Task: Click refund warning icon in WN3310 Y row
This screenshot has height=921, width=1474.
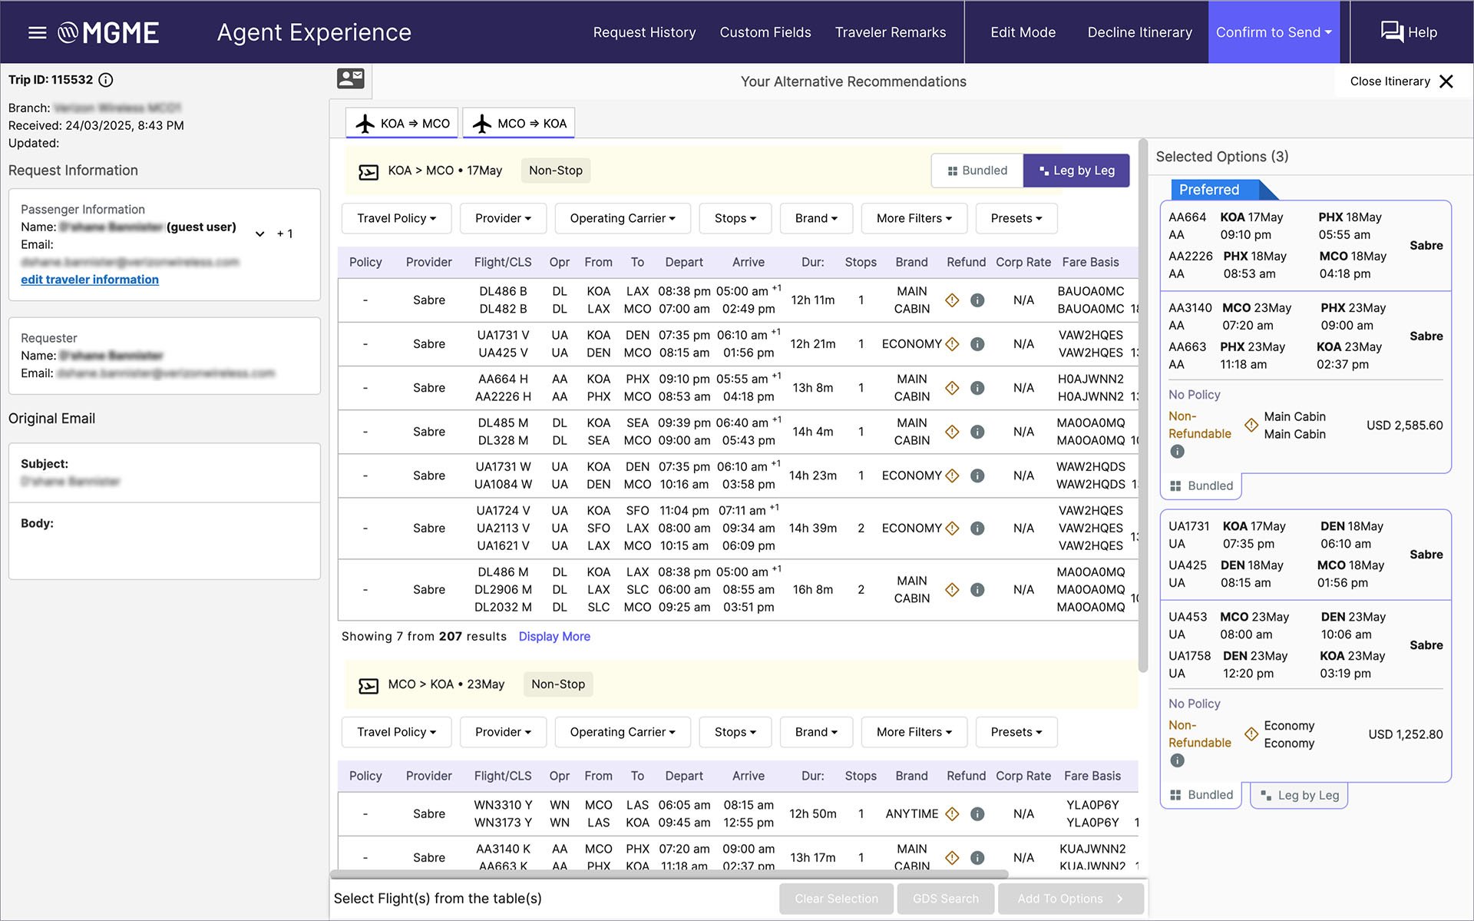Action: 952,814
